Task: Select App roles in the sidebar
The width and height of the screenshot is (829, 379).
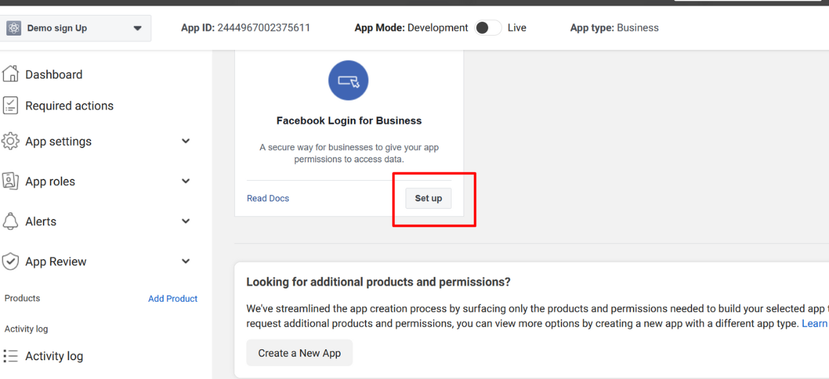Action: click(x=50, y=181)
